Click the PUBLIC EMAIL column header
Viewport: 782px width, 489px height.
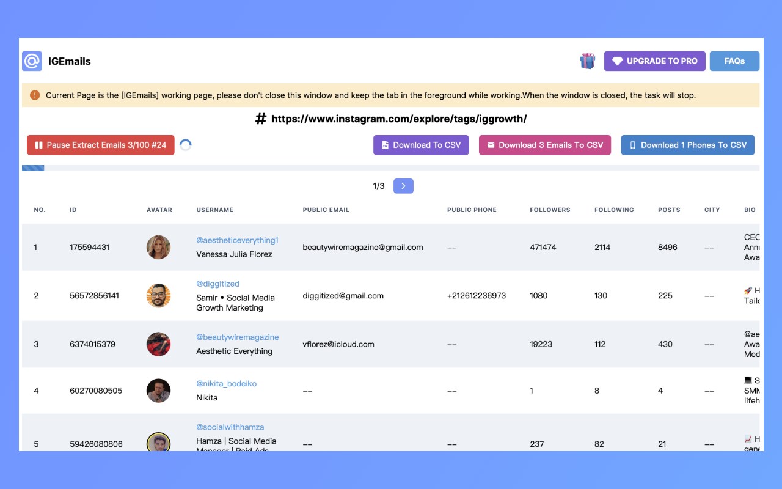coord(326,210)
